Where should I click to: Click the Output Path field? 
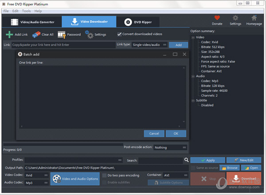pos(106,168)
